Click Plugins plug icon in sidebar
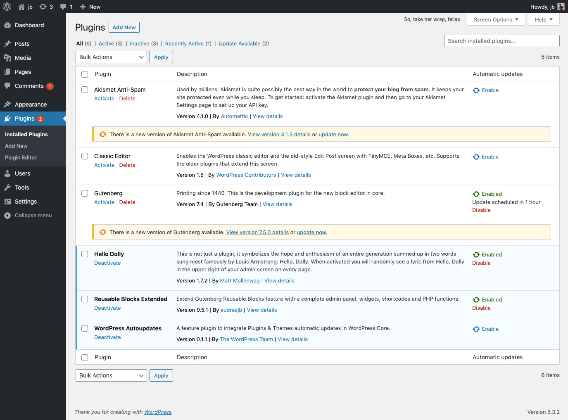Screen dimensions: 568x420 coord(7,119)
